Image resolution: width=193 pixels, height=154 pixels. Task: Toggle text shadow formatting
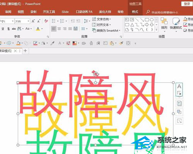tap(8, 28)
